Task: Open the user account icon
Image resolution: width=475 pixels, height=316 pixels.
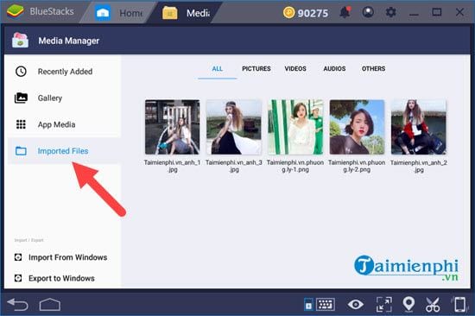Action: tap(368, 12)
